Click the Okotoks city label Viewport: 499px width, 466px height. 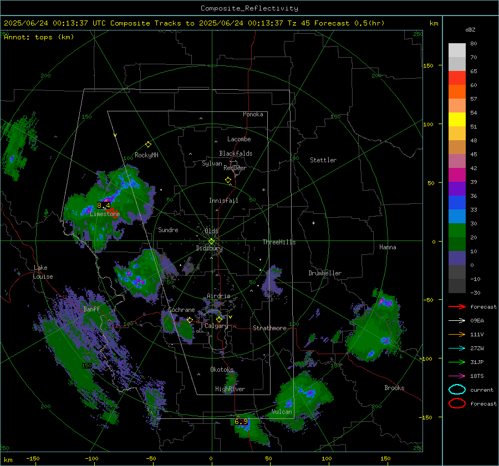222,370
